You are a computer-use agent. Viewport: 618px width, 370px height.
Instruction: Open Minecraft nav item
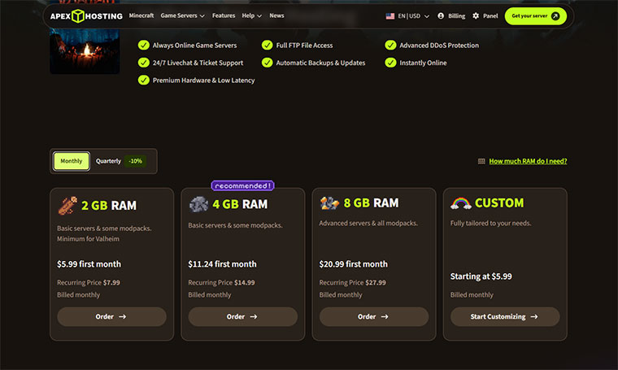click(x=141, y=15)
